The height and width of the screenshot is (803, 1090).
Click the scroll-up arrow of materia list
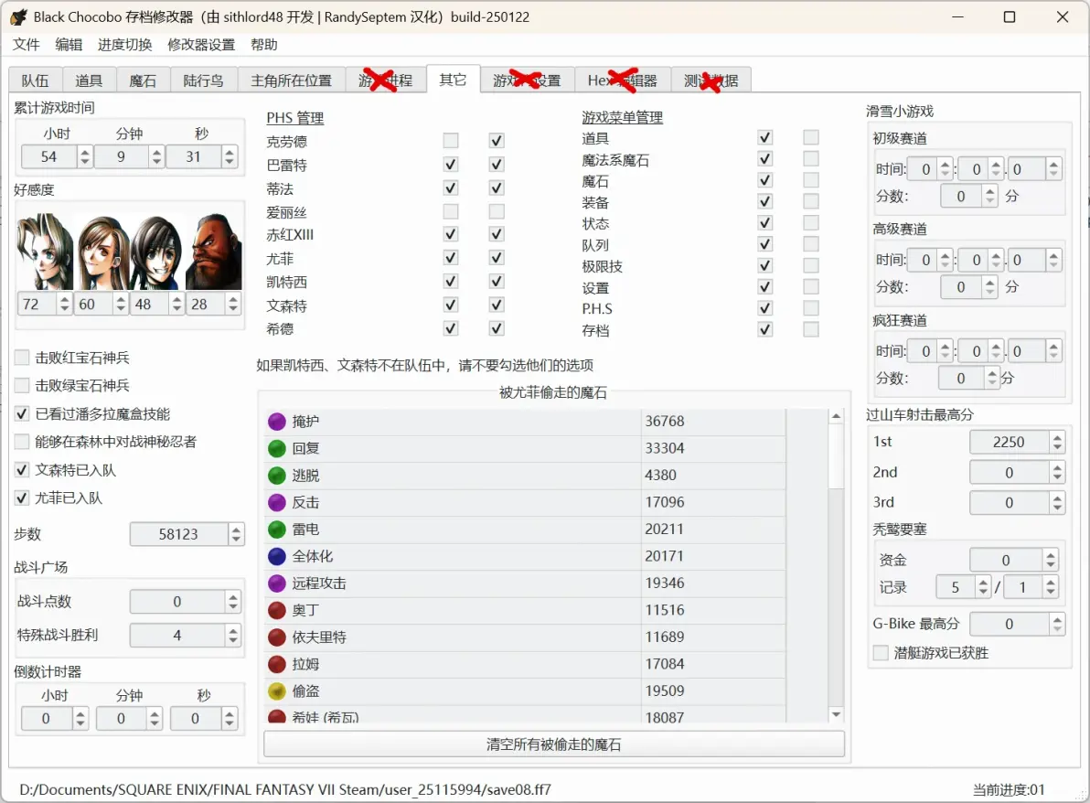837,416
